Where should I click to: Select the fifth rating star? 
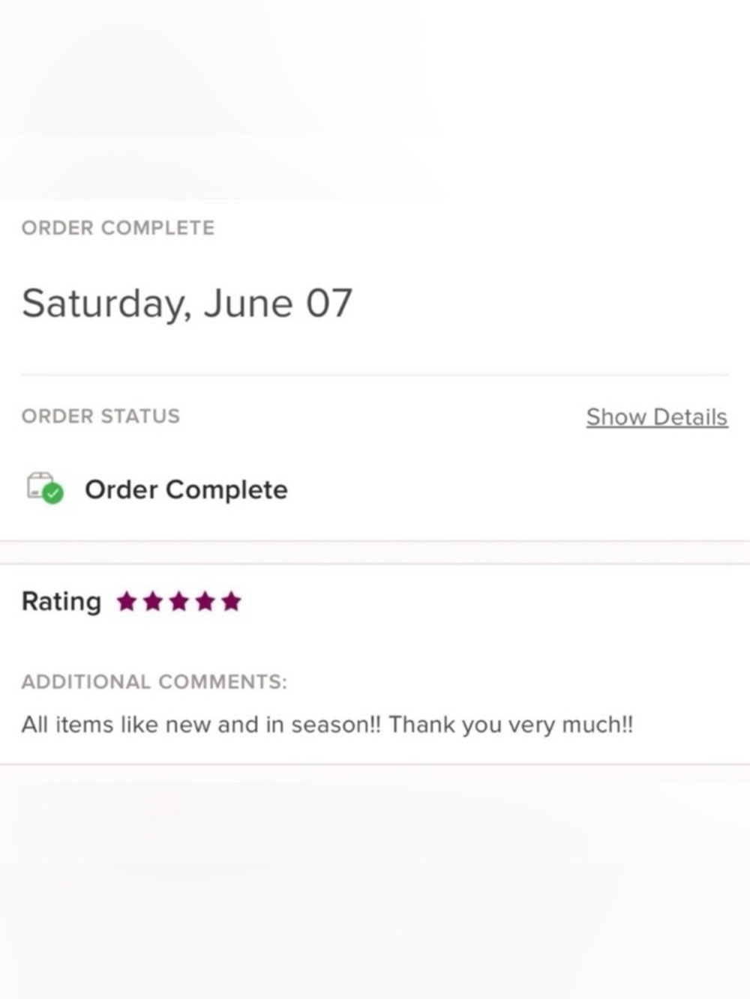click(232, 601)
